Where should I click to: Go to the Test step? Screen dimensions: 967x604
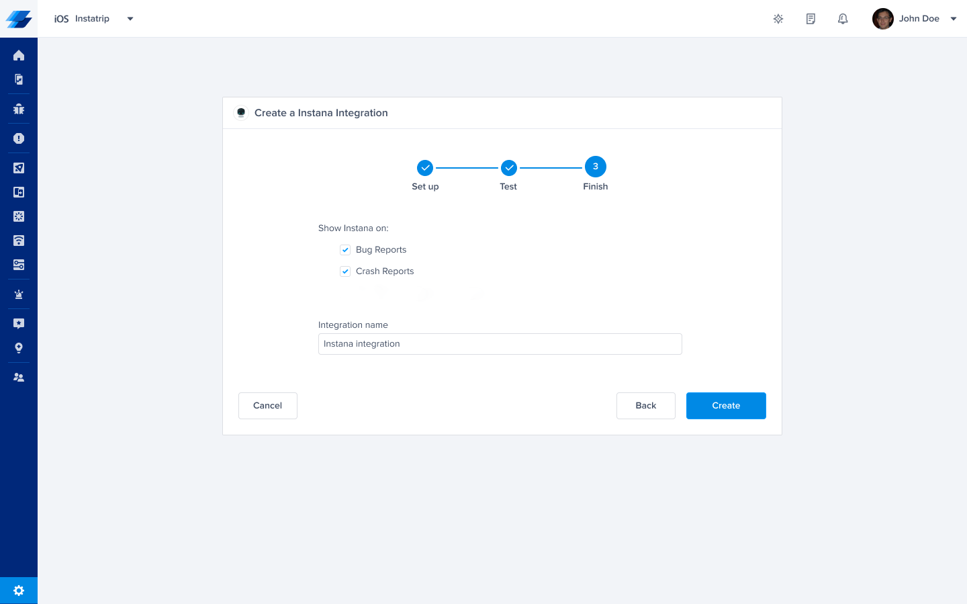509,167
